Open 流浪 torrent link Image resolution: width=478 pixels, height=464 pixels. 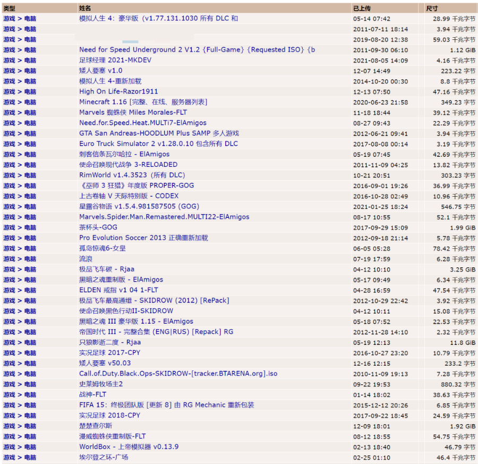pyautogui.click(x=86, y=259)
